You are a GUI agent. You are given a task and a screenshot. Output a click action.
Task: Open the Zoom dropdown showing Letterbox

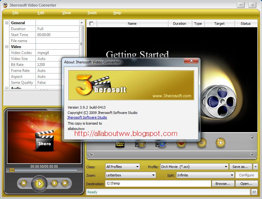(x=131, y=175)
